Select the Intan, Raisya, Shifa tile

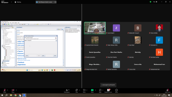(116, 40)
